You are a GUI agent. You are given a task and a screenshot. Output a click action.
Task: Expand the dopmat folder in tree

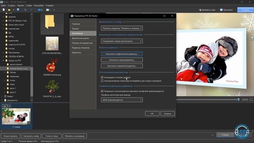[3, 17]
